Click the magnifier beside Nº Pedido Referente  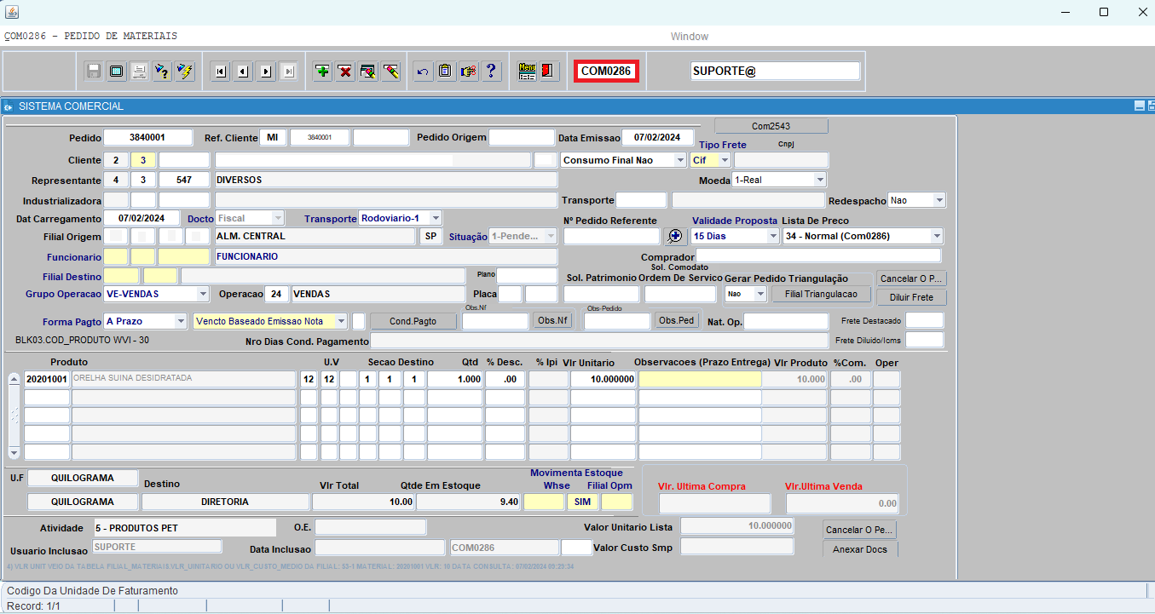tap(674, 236)
